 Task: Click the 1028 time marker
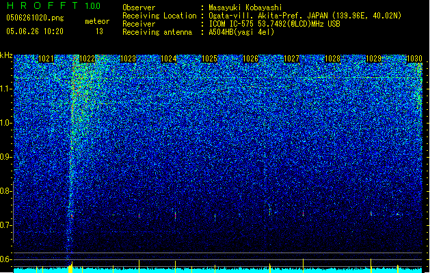332,59
